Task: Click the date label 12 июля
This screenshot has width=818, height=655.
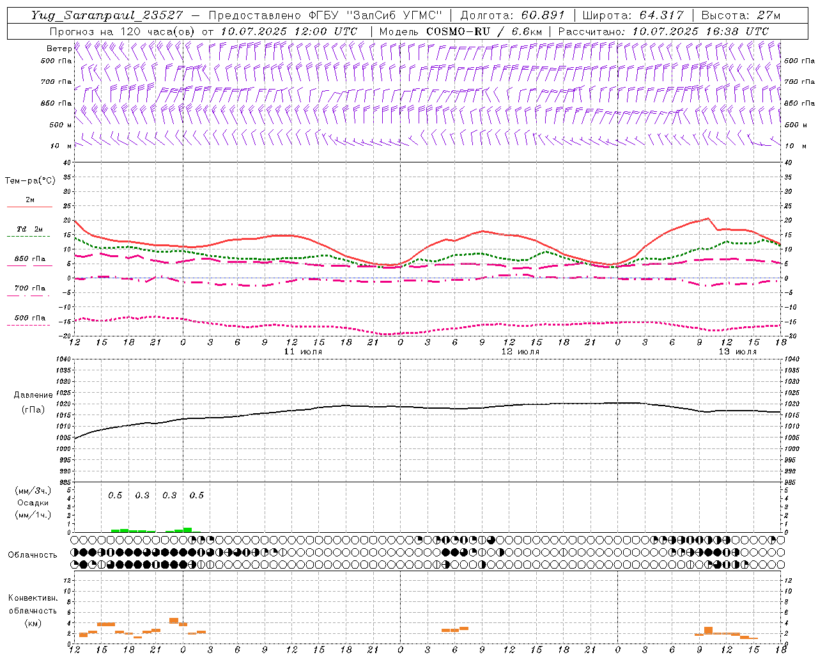Action: click(520, 352)
